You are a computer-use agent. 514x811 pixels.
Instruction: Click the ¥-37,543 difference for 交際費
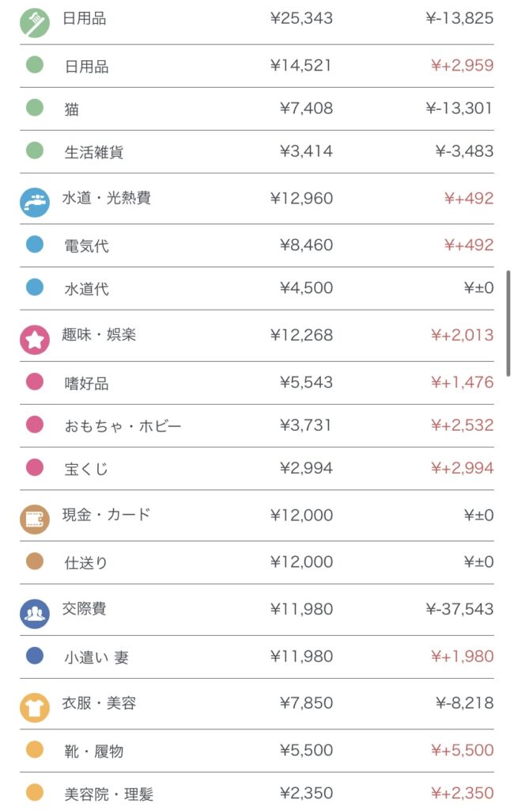(x=459, y=609)
